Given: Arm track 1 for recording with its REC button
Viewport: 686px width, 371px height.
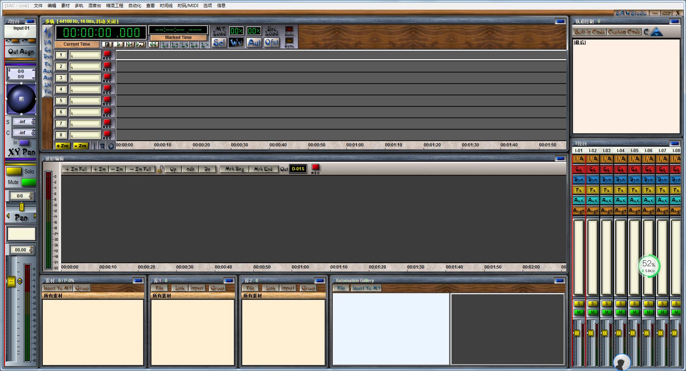Looking at the screenshot, I should point(107,54).
